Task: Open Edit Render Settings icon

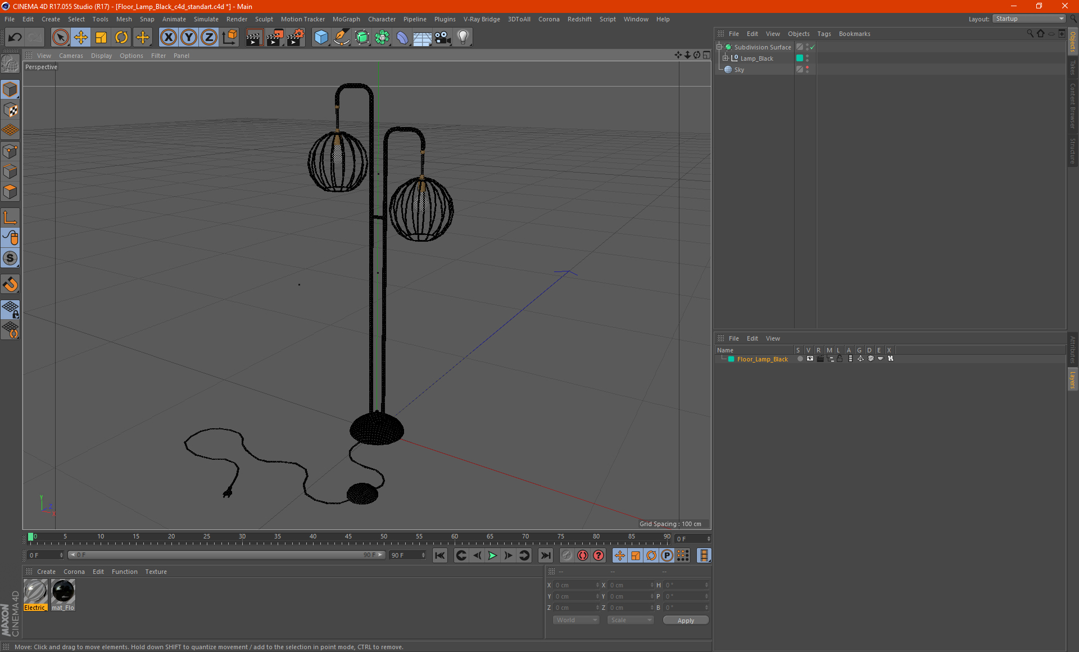Action: [296, 38]
